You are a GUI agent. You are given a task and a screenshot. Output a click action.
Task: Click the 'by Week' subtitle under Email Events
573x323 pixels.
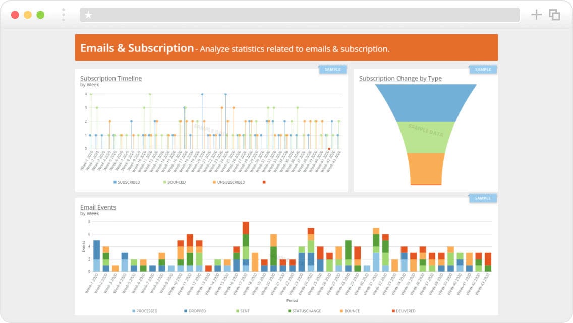coord(90,214)
